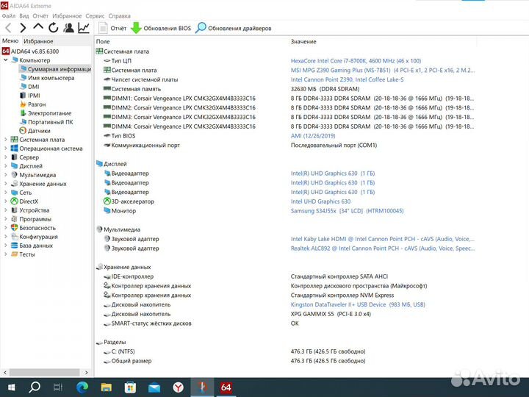
Task: Click the Программы tree icon
Action: (14, 219)
